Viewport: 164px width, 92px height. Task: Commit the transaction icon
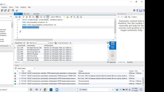tap(41, 17)
